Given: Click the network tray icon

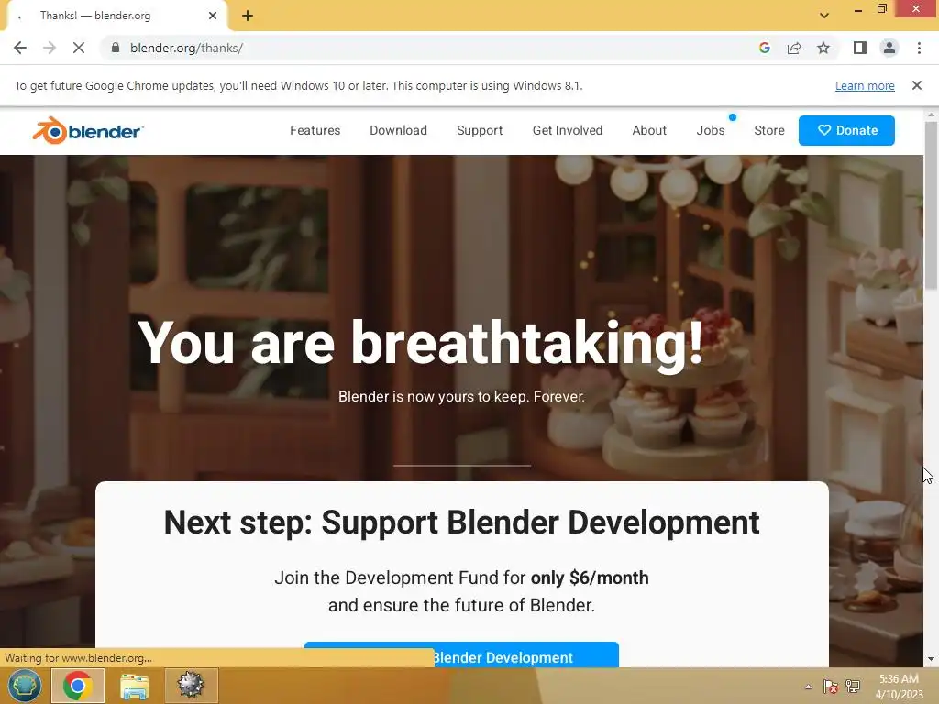Looking at the screenshot, I should point(853,687).
